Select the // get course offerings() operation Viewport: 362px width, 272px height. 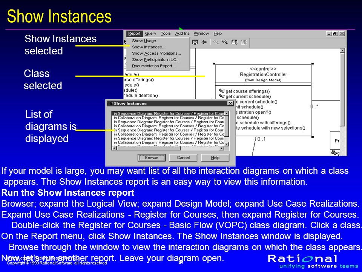(245, 91)
